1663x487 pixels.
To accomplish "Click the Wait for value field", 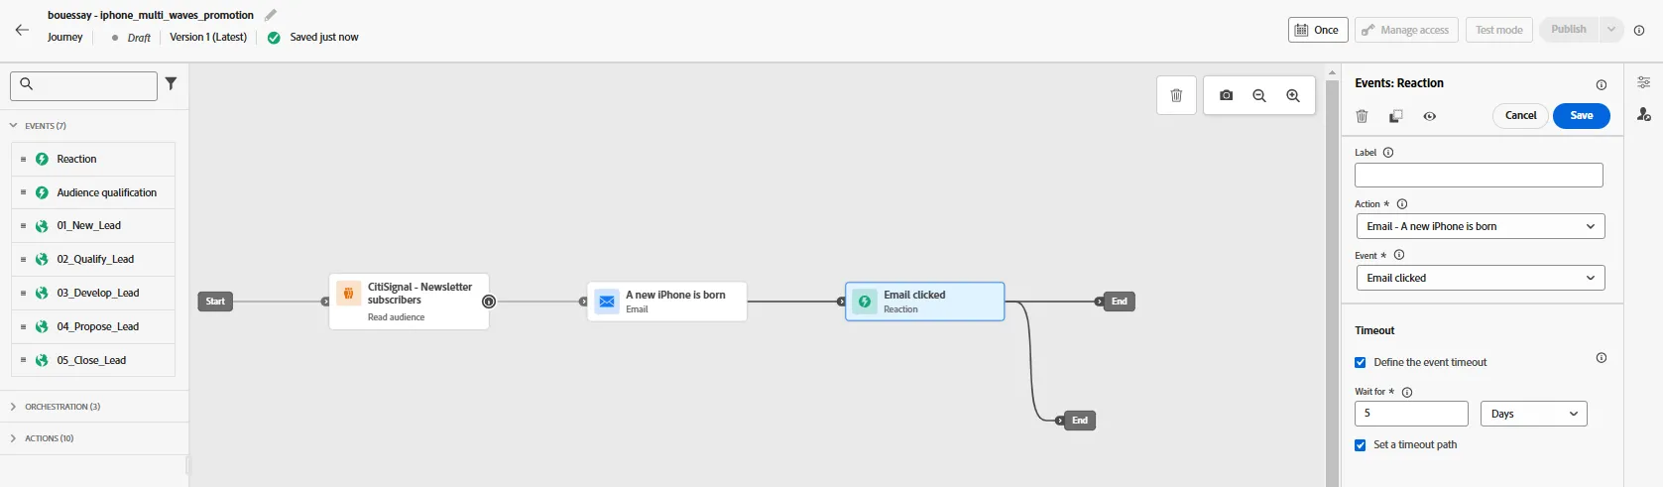I will click(x=1411, y=414).
